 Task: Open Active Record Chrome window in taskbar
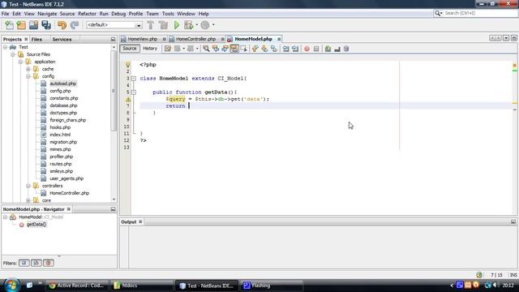click(77, 286)
